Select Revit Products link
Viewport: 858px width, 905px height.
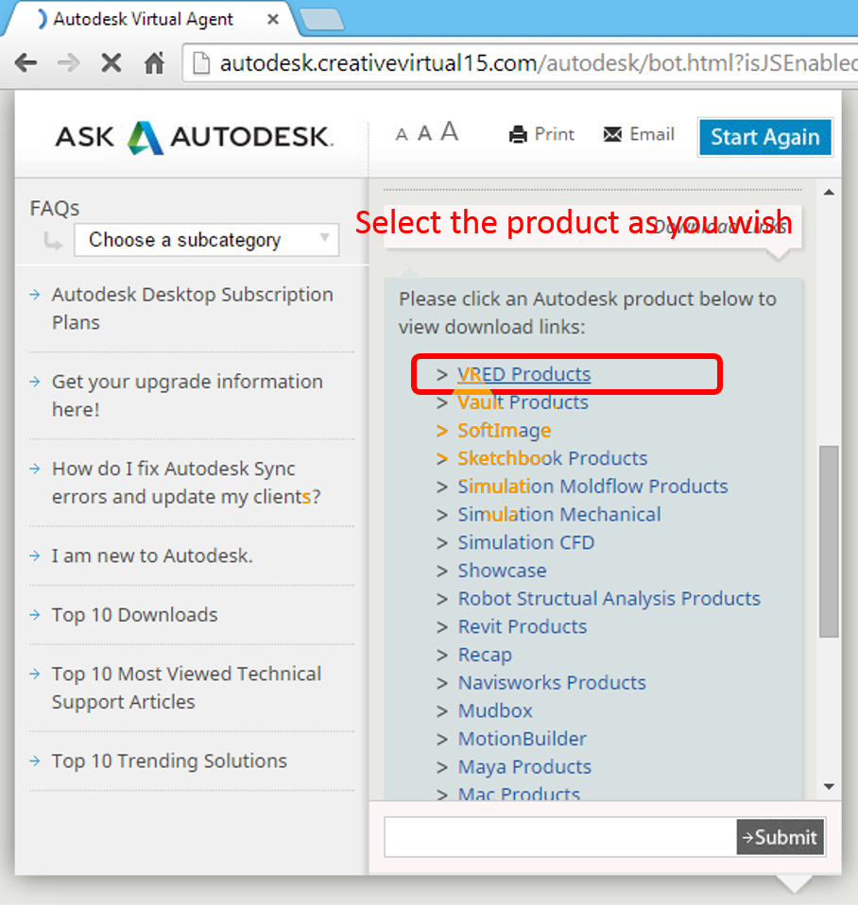pos(522,627)
